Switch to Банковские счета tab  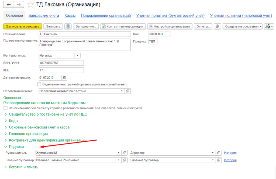point(44,16)
